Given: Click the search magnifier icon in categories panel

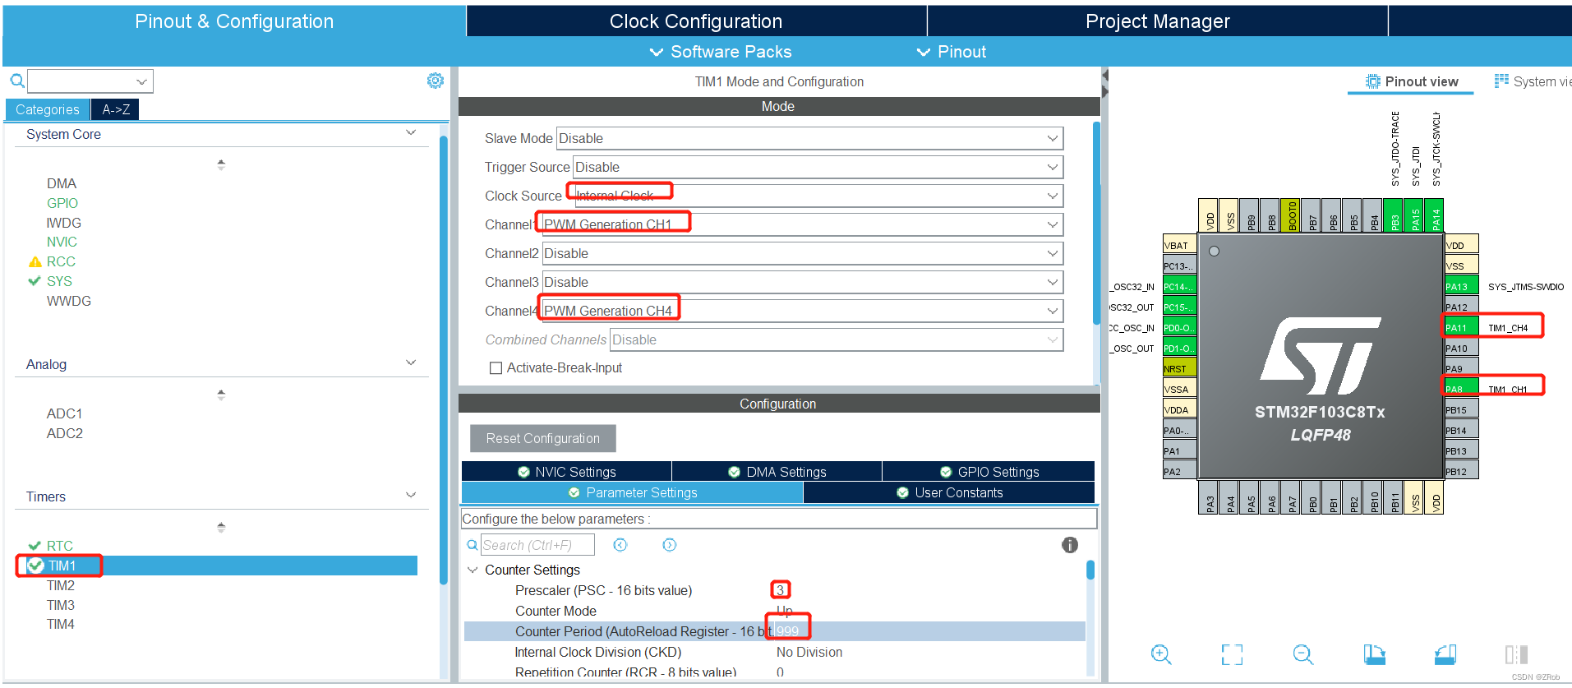Looking at the screenshot, I should pos(17,81).
